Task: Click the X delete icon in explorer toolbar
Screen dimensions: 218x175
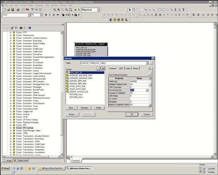Action: (x=16, y=28)
